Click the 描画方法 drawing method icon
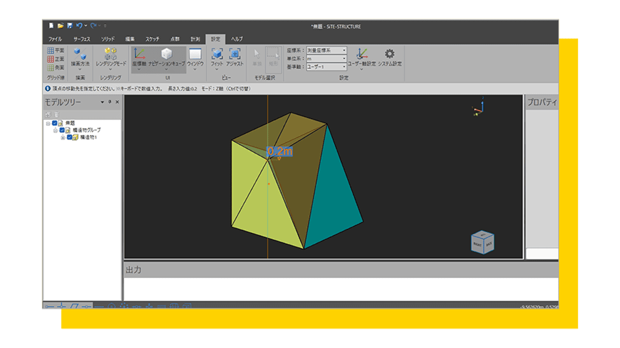Screen dimensions: 620x348 [80, 55]
